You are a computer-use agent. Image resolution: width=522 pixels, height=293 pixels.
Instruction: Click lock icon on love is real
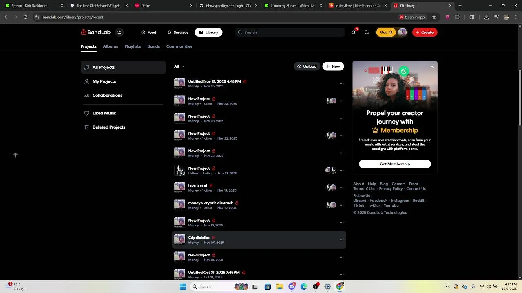[211, 186]
